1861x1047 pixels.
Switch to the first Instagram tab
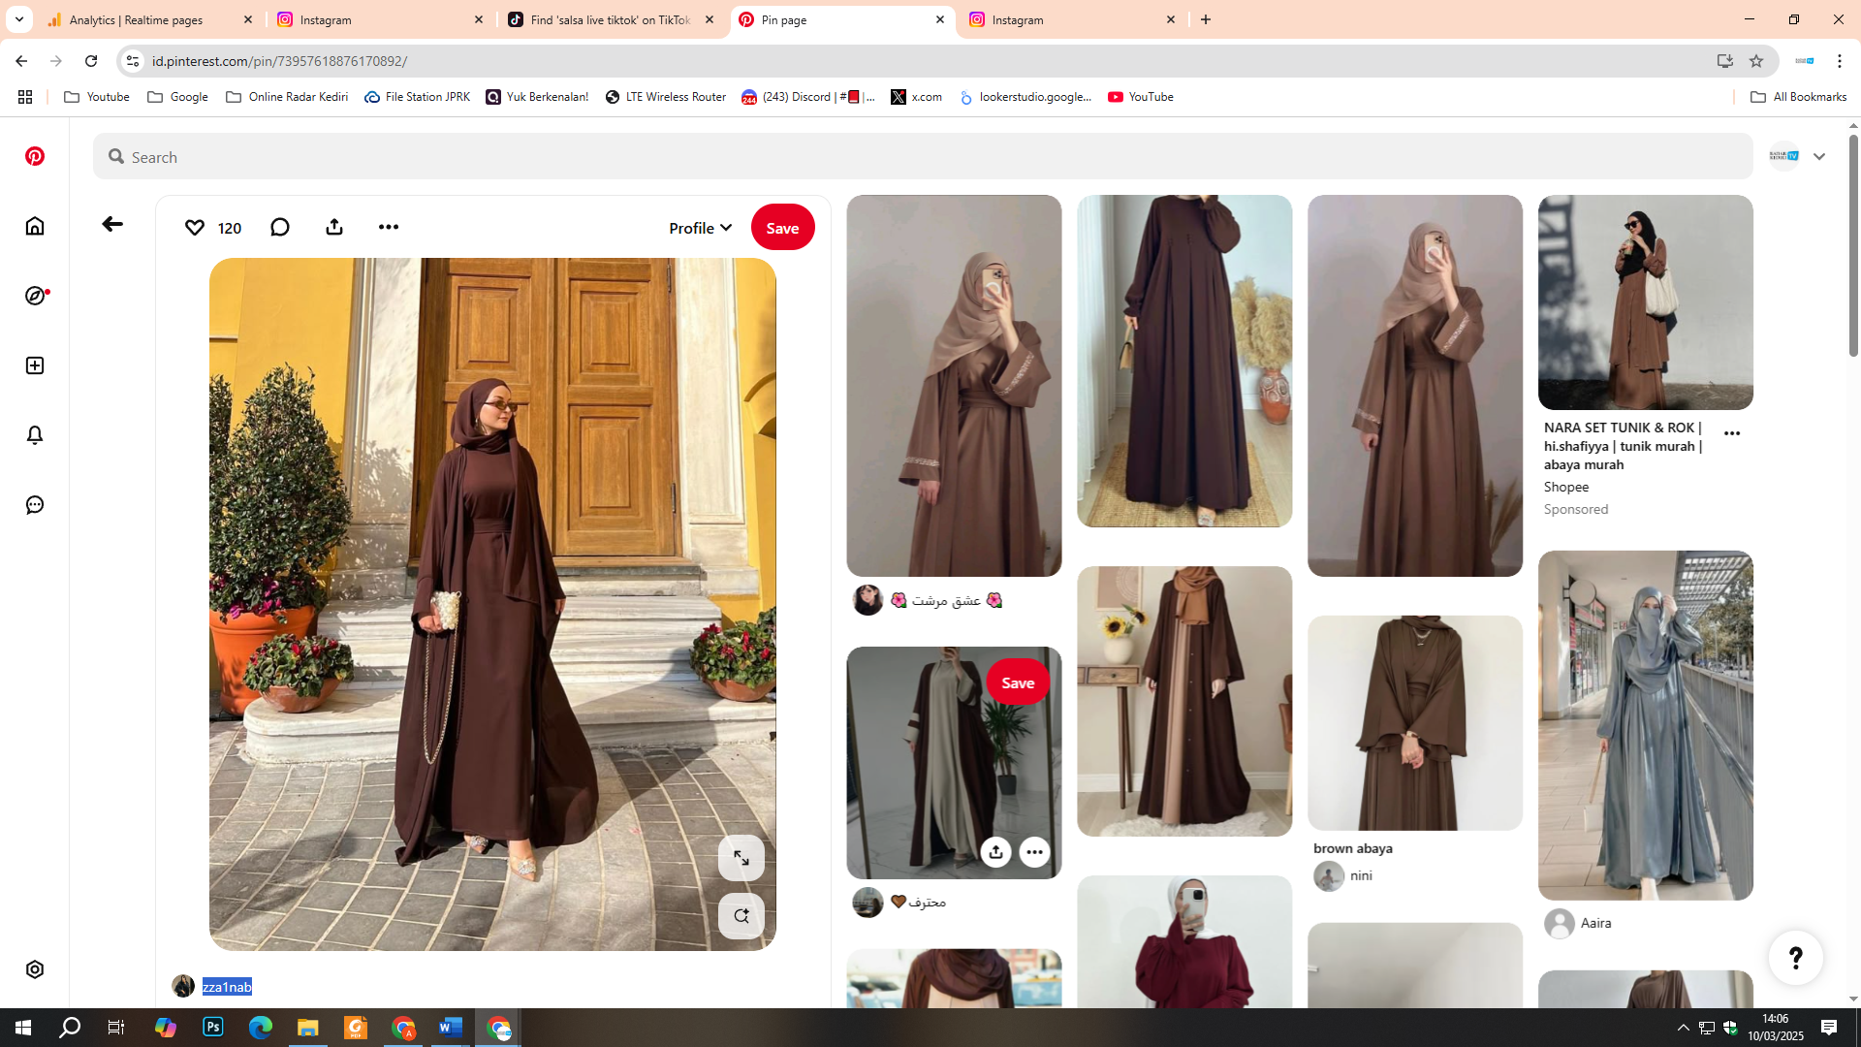[382, 19]
